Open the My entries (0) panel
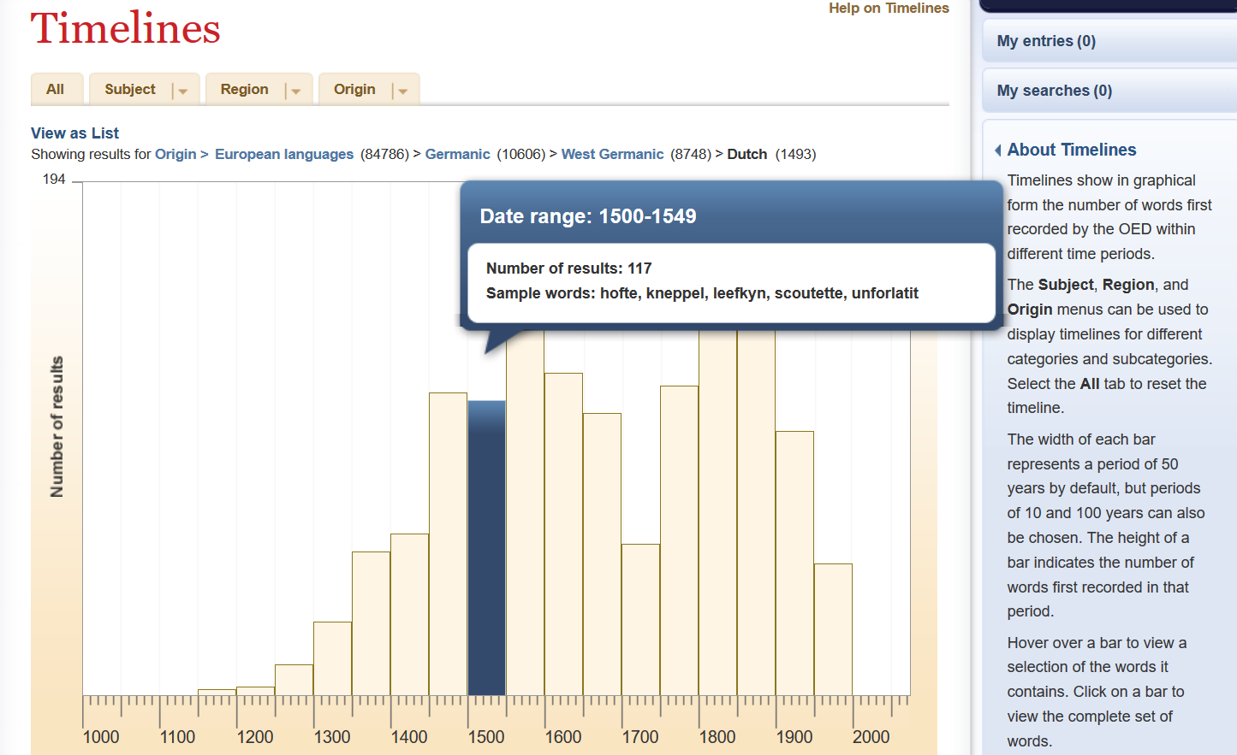 tap(1046, 41)
